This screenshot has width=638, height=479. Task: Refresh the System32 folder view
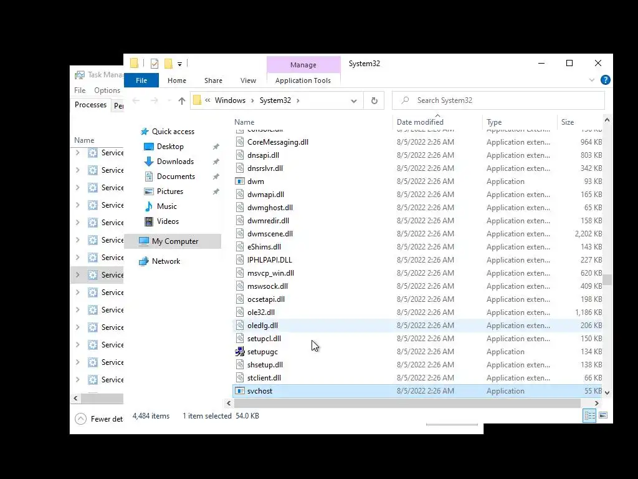click(374, 100)
